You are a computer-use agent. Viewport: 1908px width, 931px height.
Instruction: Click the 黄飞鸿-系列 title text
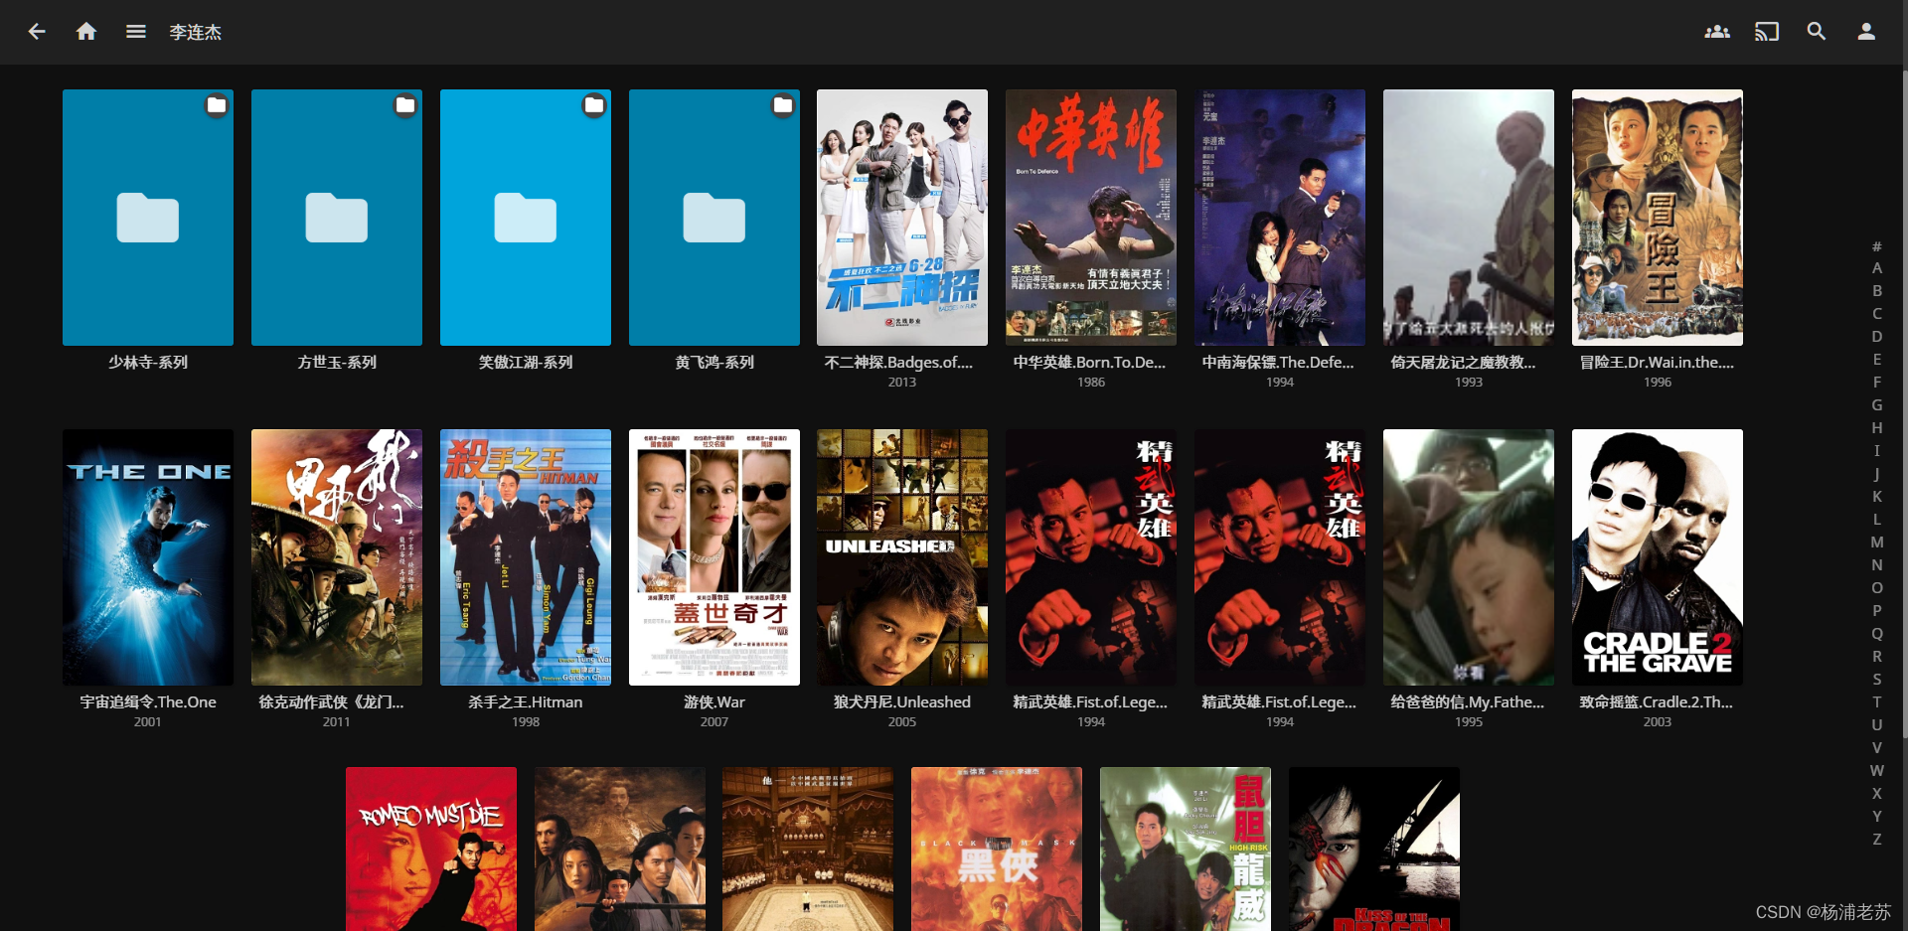click(x=715, y=363)
